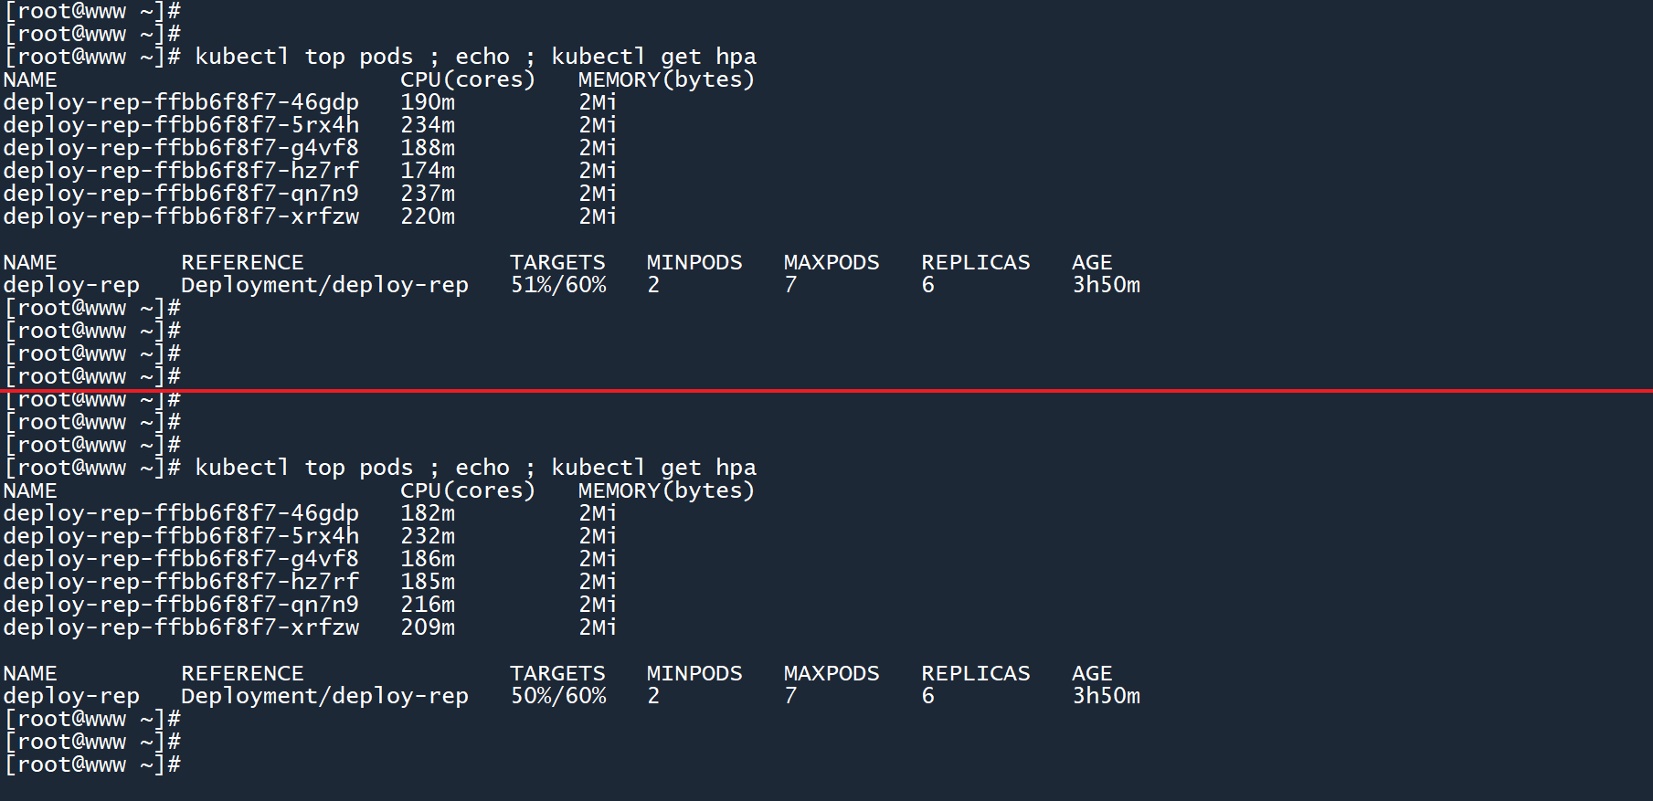The width and height of the screenshot is (1653, 801).
Task: Click the 216m CPU reading
Action: pos(428,605)
